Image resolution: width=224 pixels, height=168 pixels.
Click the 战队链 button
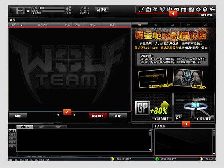pos(102,10)
